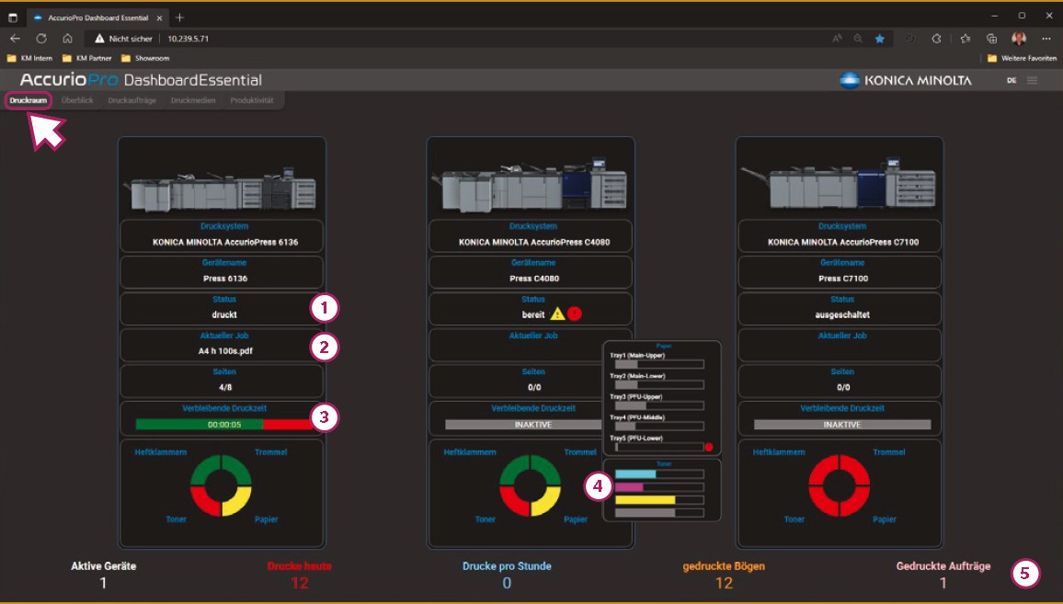The height and width of the screenshot is (604, 1063).
Task: Click the Tray1 (Main-Upper) paper level bar
Action: [659, 364]
